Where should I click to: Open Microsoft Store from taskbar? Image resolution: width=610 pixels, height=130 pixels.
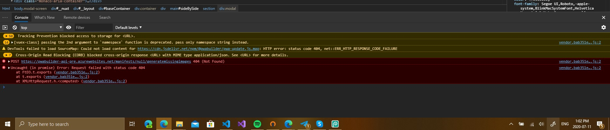pos(211,124)
